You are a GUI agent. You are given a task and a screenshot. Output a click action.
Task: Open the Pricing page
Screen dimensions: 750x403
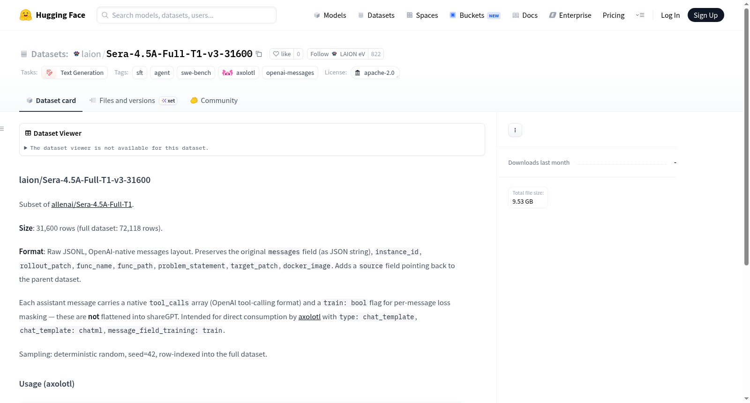pyautogui.click(x=614, y=15)
